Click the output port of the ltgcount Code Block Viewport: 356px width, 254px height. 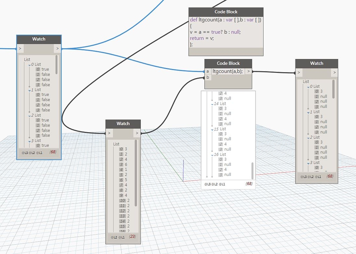coord(249,71)
